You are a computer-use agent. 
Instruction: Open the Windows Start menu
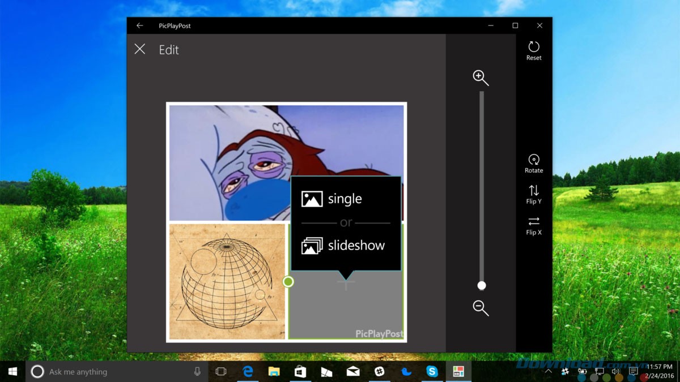(x=12, y=372)
